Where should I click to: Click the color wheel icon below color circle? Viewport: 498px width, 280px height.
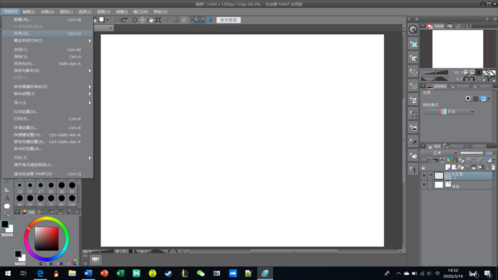75,262
